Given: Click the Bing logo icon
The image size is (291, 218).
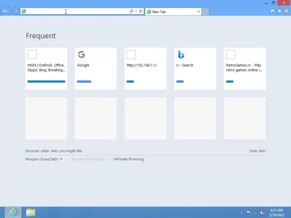Looking at the screenshot, I should tap(181, 54).
